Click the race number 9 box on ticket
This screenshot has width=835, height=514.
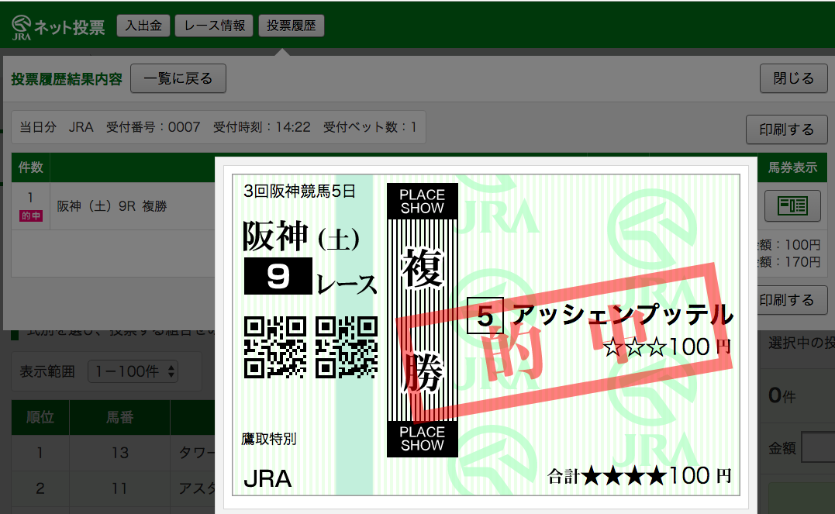(278, 276)
